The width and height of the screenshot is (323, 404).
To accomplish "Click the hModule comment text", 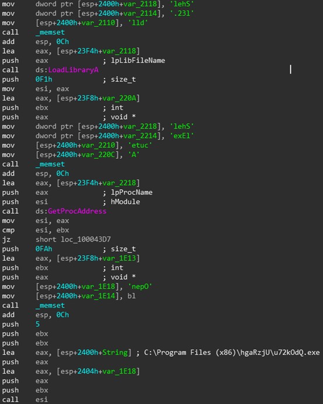I will point(125,202).
